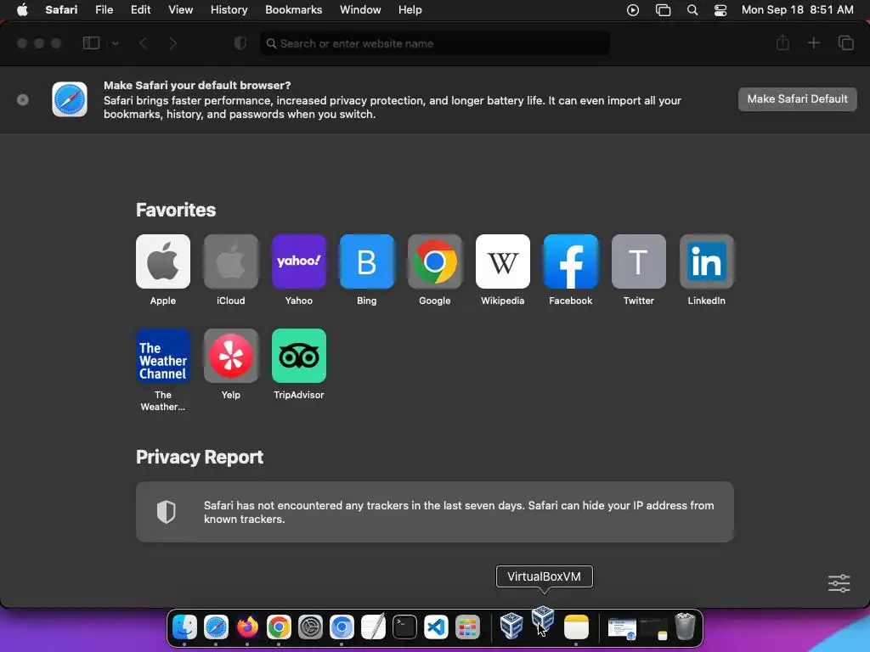Open Terminal from the Dock
Screen dimensions: 870x652
[404, 627]
